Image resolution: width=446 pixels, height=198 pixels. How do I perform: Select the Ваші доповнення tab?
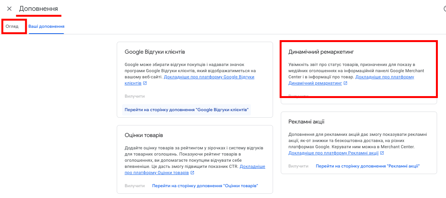47,26
